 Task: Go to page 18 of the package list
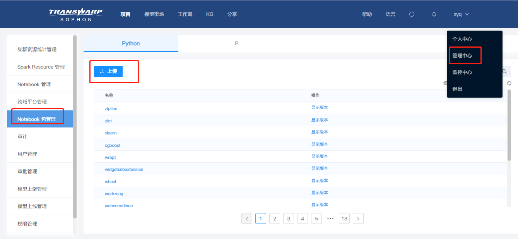(344, 218)
